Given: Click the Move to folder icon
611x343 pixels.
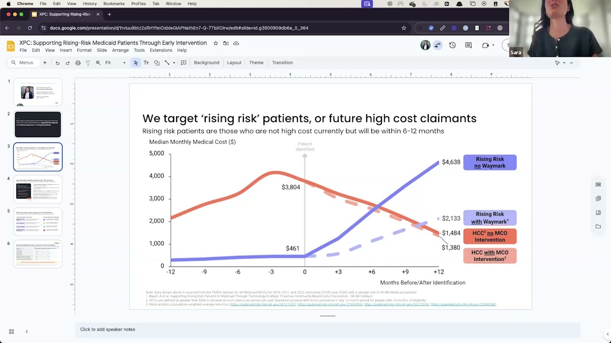Looking at the screenshot, I should [226, 43].
